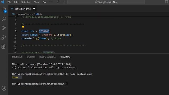Click line number 12 in the gutter
Viewport: 169px width, 95px height.
[x=15, y=46]
